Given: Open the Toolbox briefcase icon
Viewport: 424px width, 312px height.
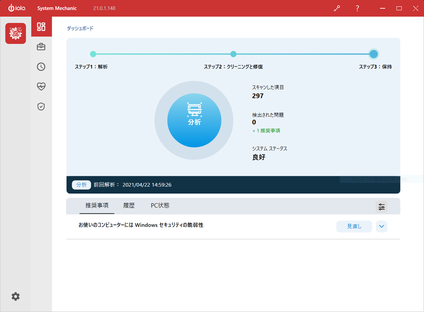Looking at the screenshot, I should tap(41, 47).
